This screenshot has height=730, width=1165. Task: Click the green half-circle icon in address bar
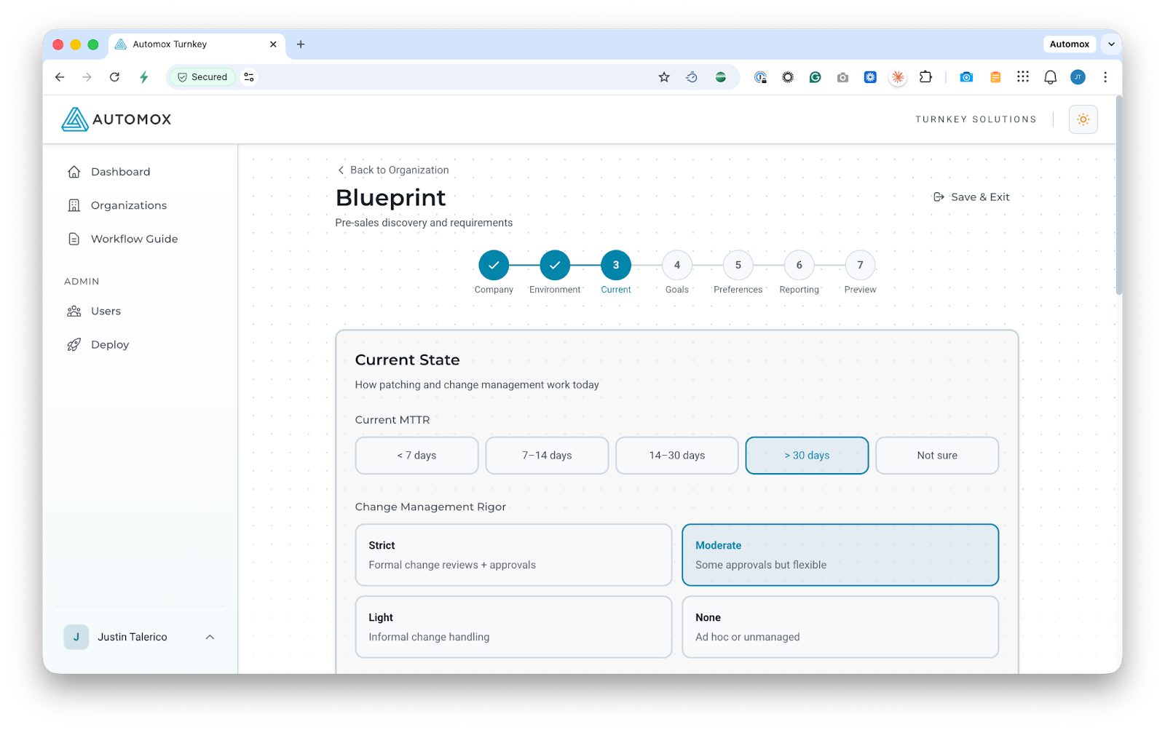coord(720,77)
